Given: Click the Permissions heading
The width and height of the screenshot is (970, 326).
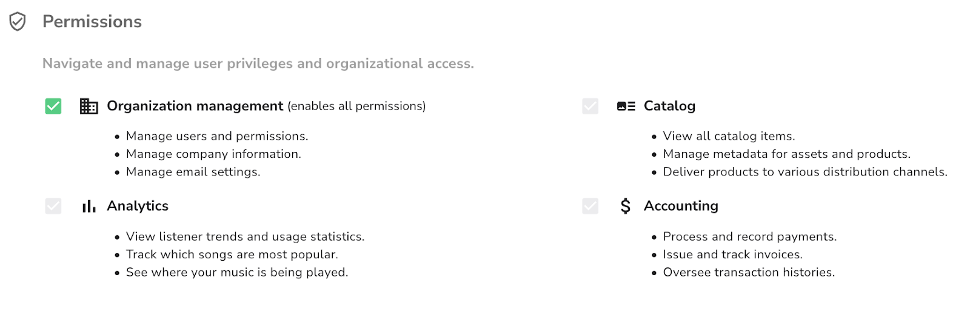Looking at the screenshot, I should coord(92,22).
